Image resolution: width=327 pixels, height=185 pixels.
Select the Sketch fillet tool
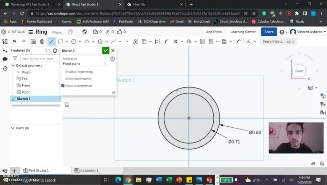167,41
